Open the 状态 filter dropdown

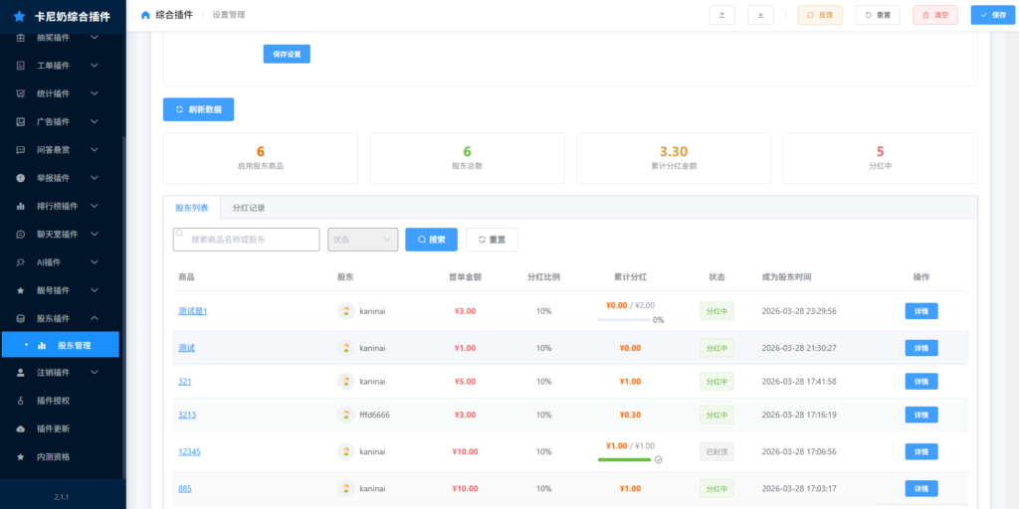pos(362,240)
